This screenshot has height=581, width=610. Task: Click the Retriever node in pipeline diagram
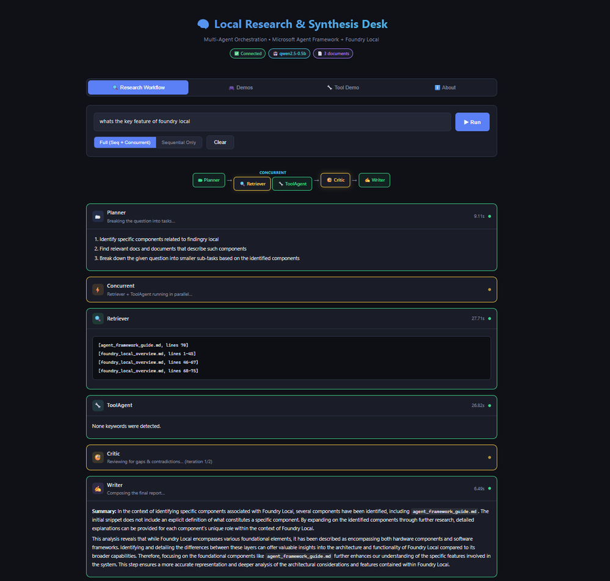click(x=252, y=184)
